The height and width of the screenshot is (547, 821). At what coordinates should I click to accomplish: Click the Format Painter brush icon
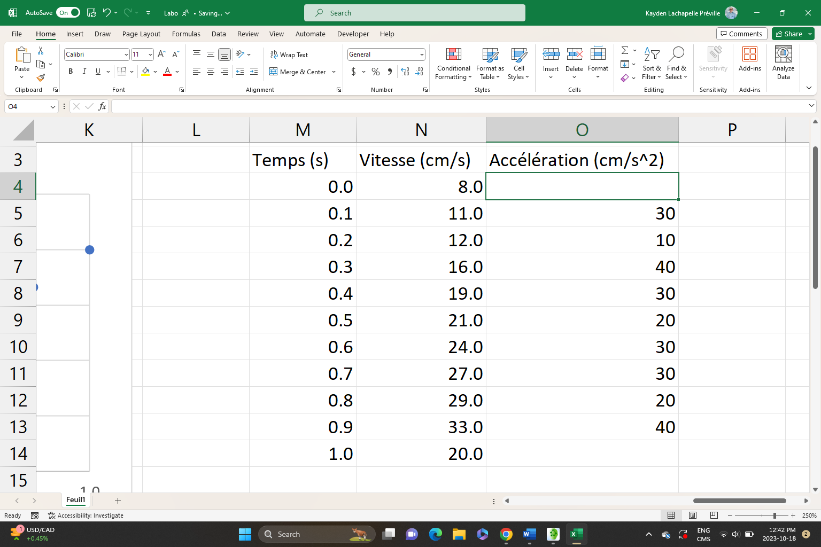(41, 78)
